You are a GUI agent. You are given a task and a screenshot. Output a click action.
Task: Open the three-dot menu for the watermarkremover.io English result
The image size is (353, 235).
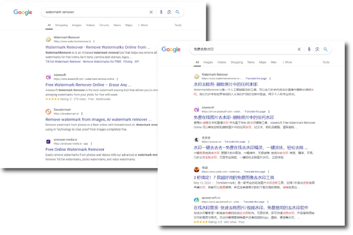click(x=94, y=41)
